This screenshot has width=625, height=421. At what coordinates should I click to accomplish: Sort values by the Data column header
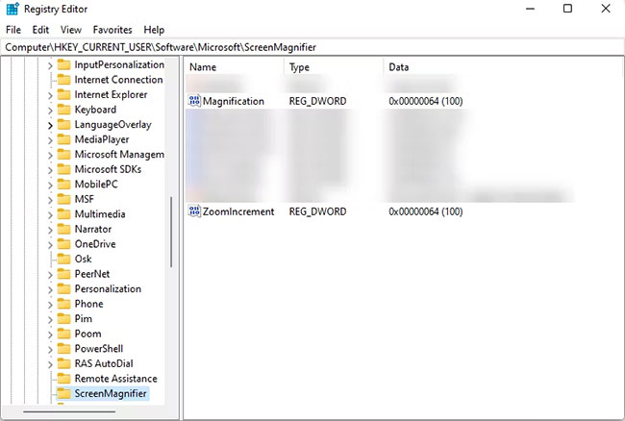coord(502,67)
